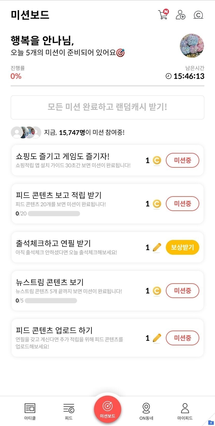Tap 미션중 for feed content viewing
The width and height of the screenshot is (215, 426).
click(182, 204)
